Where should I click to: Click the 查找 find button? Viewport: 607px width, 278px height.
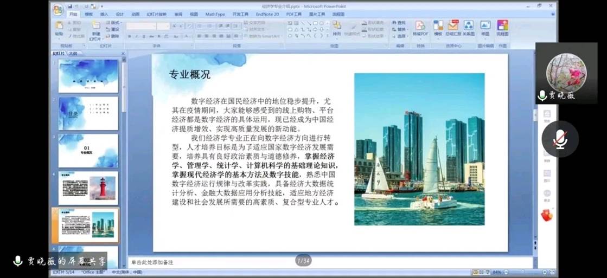pyautogui.click(x=401, y=23)
